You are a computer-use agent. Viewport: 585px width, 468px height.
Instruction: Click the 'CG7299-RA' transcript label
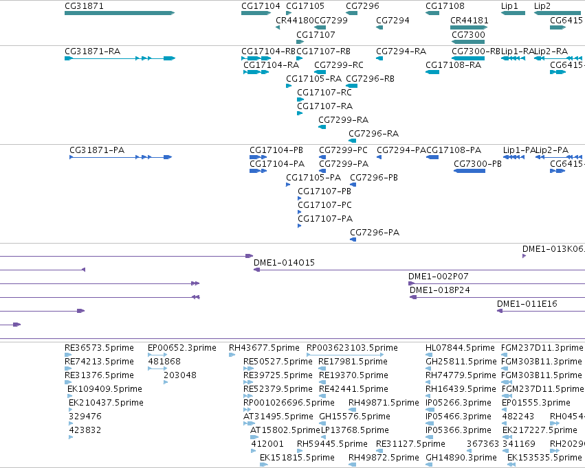tap(343, 120)
